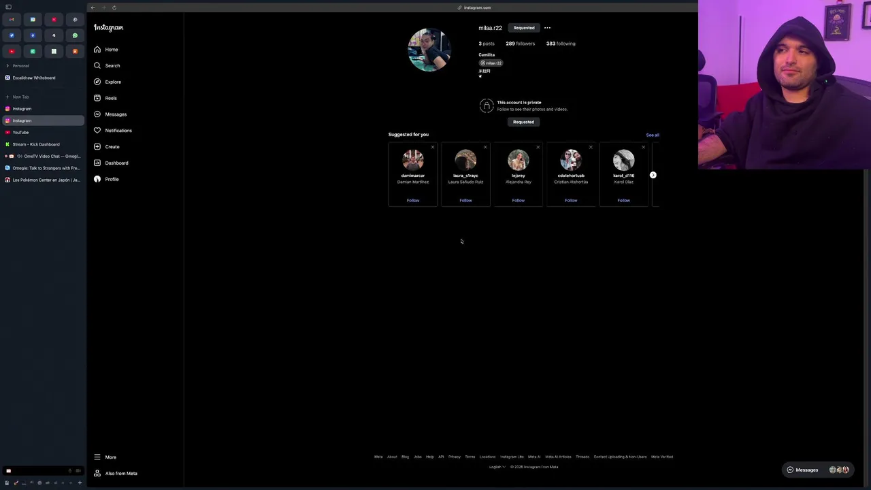Open Instagram Home from sidebar
Viewport: 871px width, 490px height.
tap(106, 50)
